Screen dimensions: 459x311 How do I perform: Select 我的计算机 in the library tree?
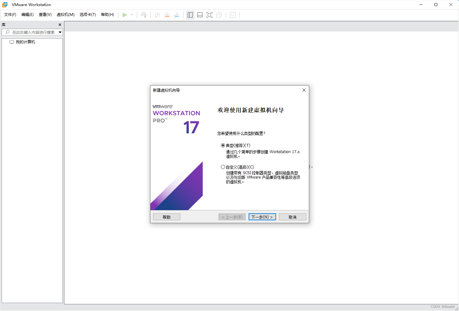[25, 42]
